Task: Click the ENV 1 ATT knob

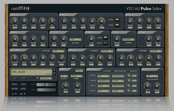Action: (x=73, y=58)
